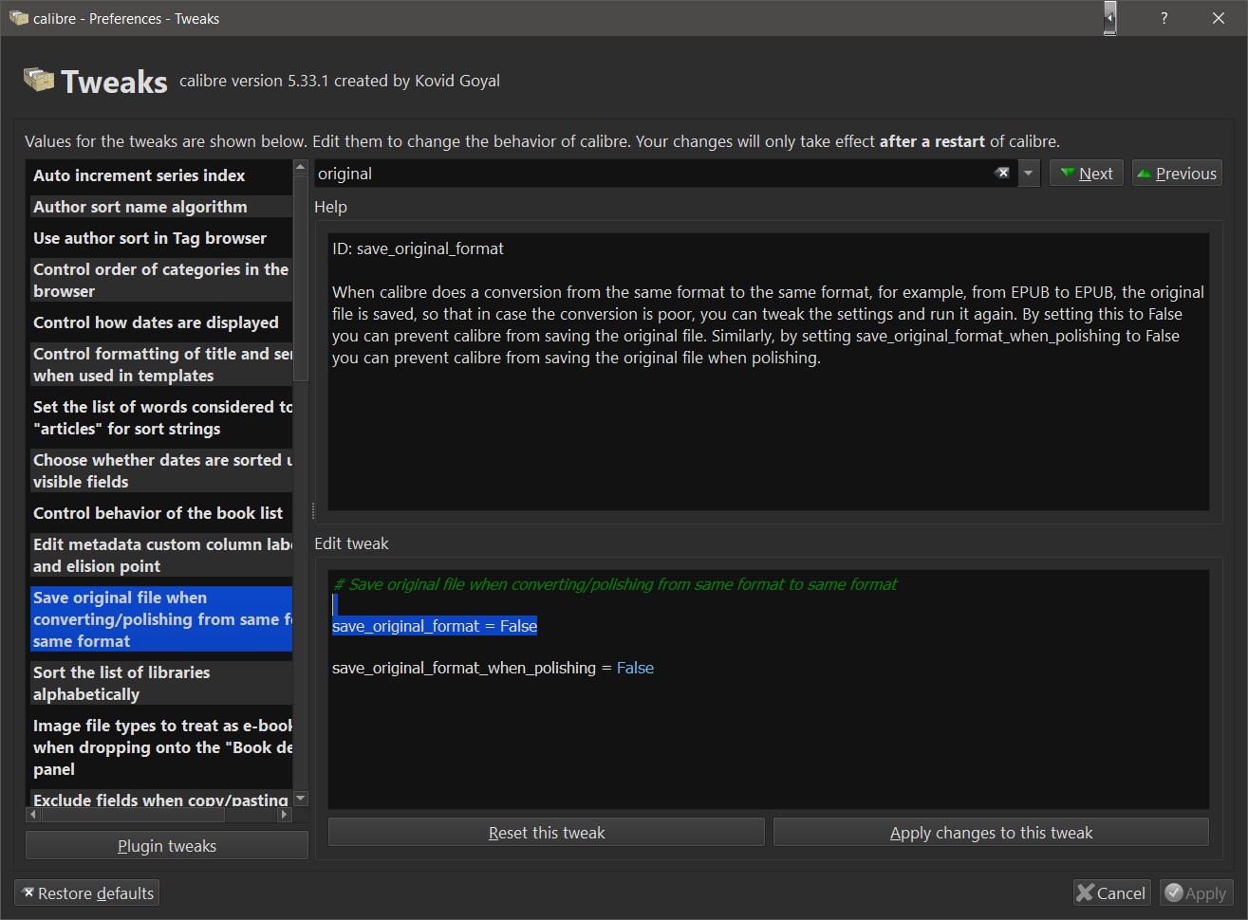The height and width of the screenshot is (920, 1248).
Task: Select 'Set the list of words' articles tweak
Action: tap(161, 417)
